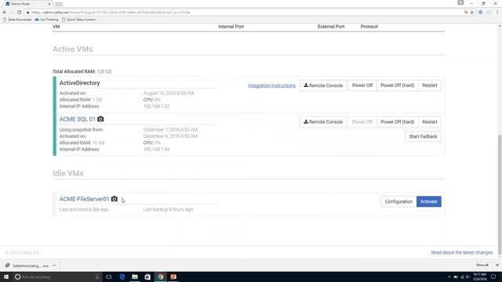Hard power off ACME SQL 01
502x282 pixels.
(x=398, y=122)
